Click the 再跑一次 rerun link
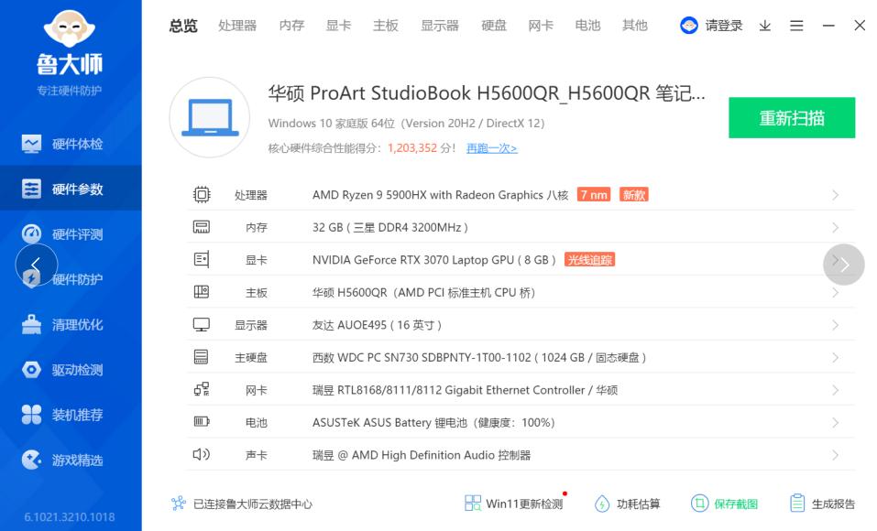The image size is (877, 531). (490, 146)
